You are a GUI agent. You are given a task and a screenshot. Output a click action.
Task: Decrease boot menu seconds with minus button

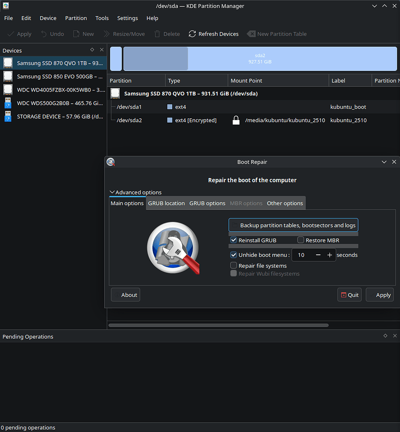[x=318, y=255]
